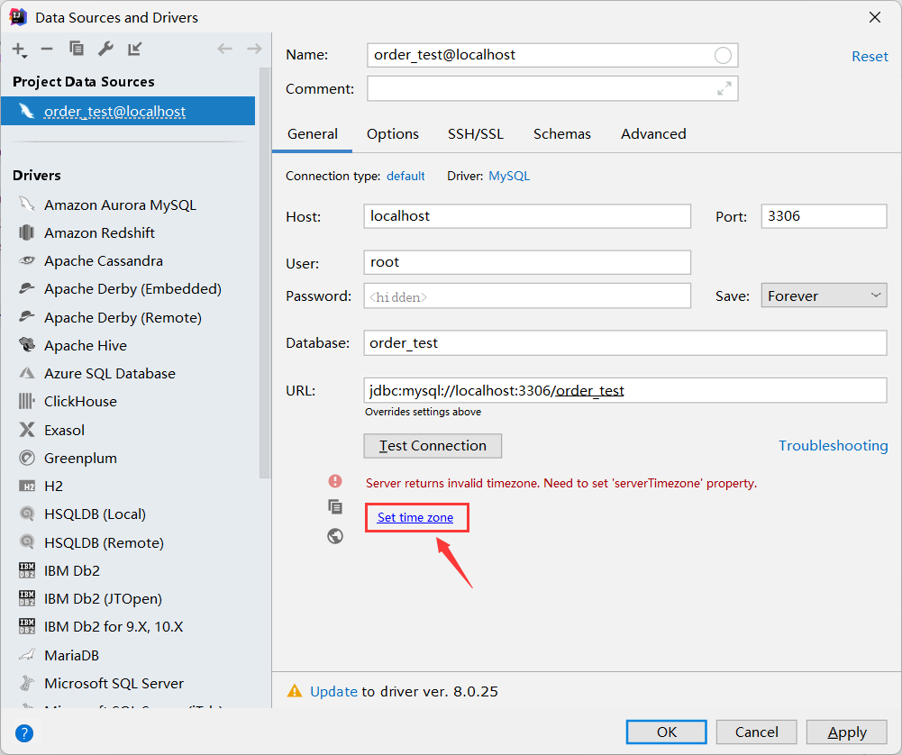The width and height of the screenshot is (902, 755).
Task: Go back with the left arrow
Action: coord(225,49)
